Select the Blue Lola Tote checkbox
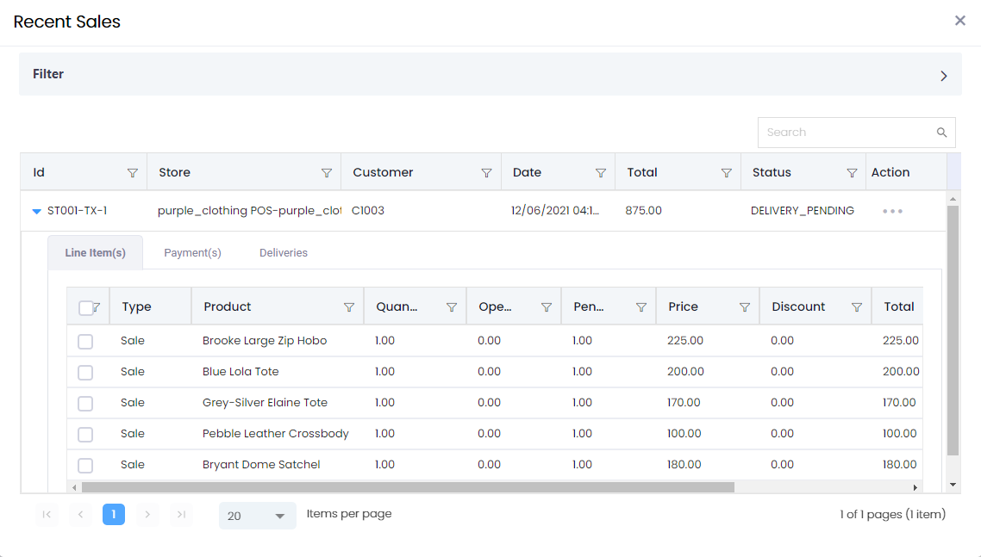 coord(85,373)
